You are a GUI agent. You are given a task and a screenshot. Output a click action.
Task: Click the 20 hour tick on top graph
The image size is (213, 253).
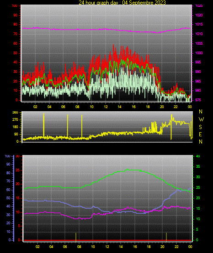(x=162, y=107)
